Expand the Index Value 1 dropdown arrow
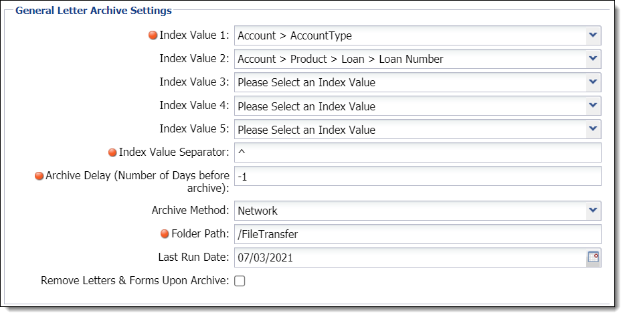 pos(593,35)
